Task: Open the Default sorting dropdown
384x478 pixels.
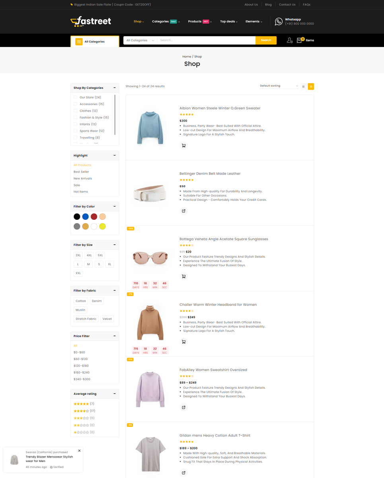Action: [279, 86]
